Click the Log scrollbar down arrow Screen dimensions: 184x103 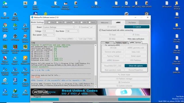(x=95, y=87)
